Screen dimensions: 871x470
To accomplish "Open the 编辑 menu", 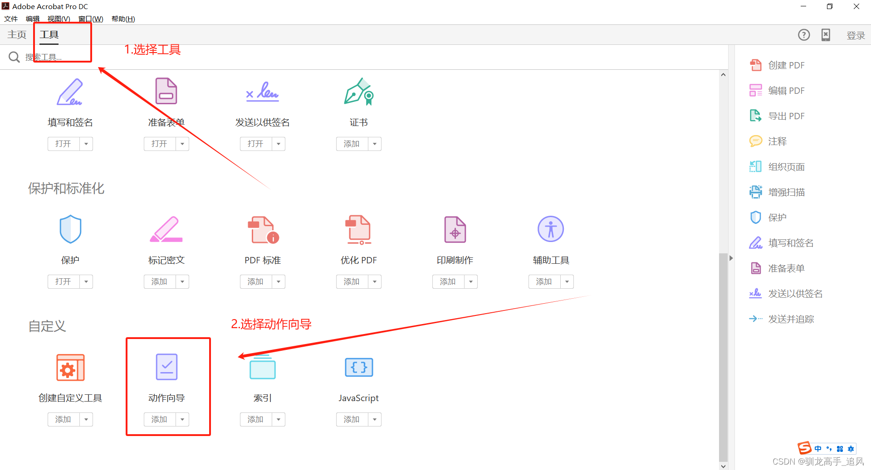I will pos(33,19).
